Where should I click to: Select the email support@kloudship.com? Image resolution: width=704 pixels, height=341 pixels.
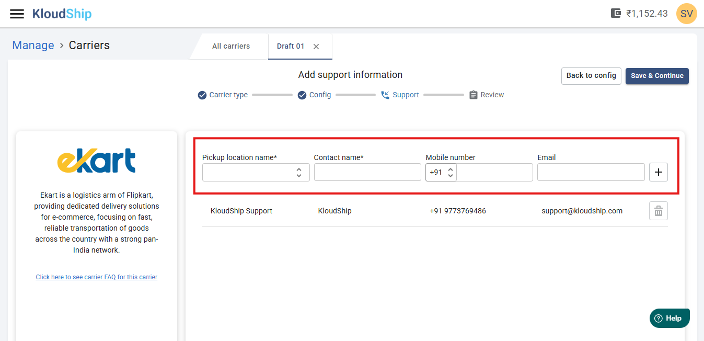click(582, 211)
